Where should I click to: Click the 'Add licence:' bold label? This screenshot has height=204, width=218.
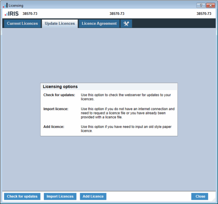tap(54, 127)
